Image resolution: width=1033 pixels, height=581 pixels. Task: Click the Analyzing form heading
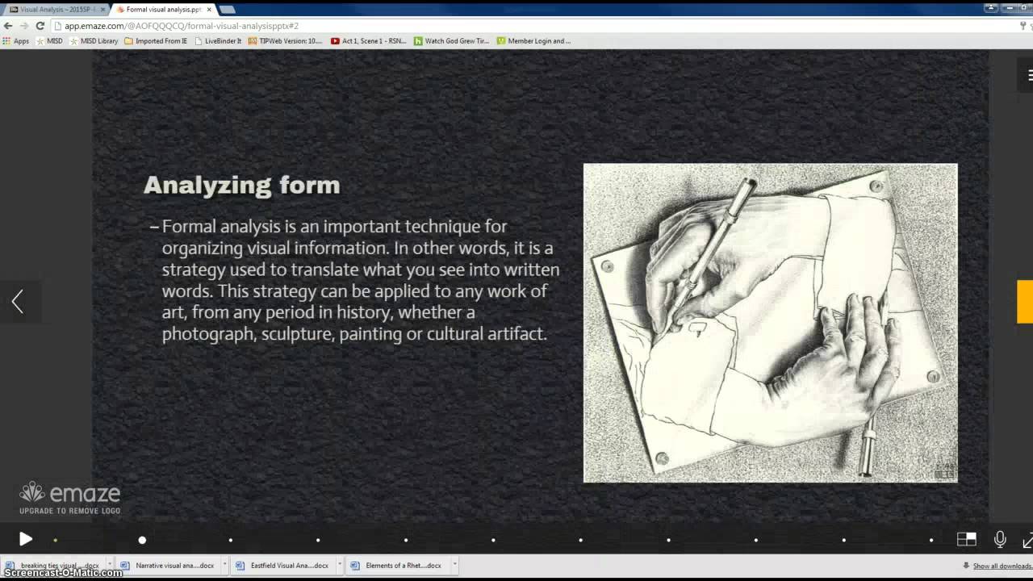[x=241, y=185]
